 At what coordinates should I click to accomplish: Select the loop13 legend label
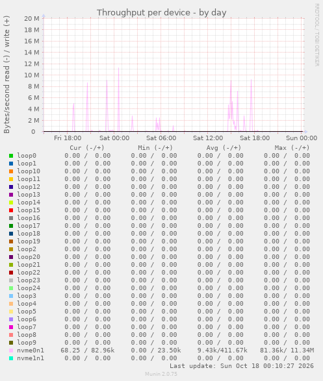[29, 195]
